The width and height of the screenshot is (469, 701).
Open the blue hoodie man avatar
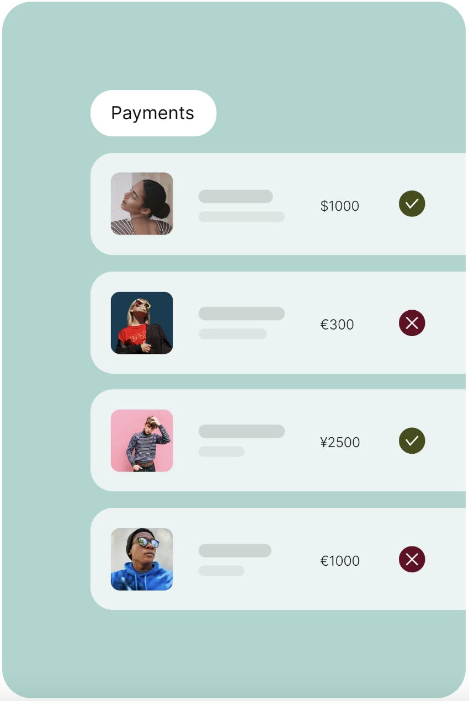tap(142, 559)
